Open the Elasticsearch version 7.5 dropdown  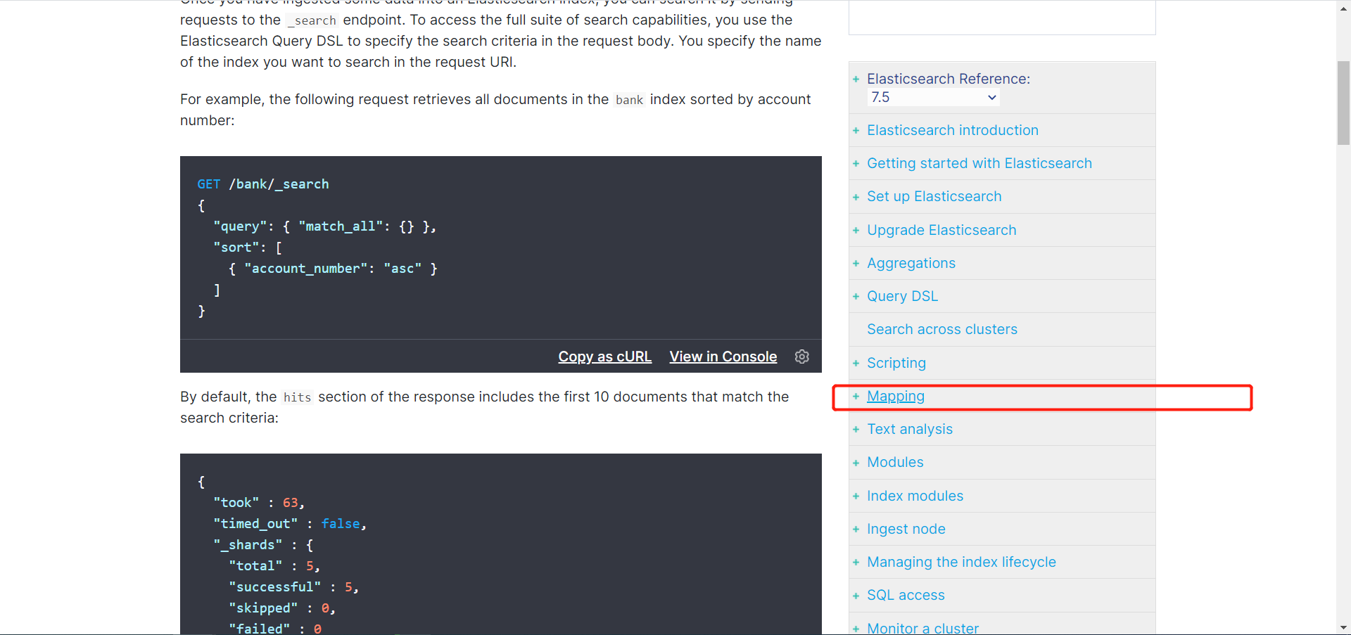pos(934,97)
